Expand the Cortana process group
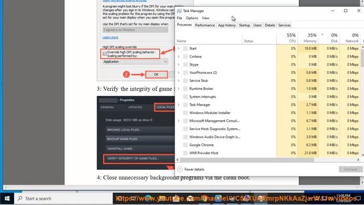 click(179, 56)
